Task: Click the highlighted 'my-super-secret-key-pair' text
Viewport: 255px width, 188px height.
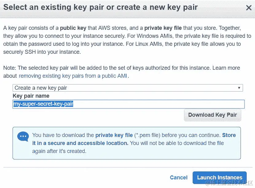Action: point(43,104)
